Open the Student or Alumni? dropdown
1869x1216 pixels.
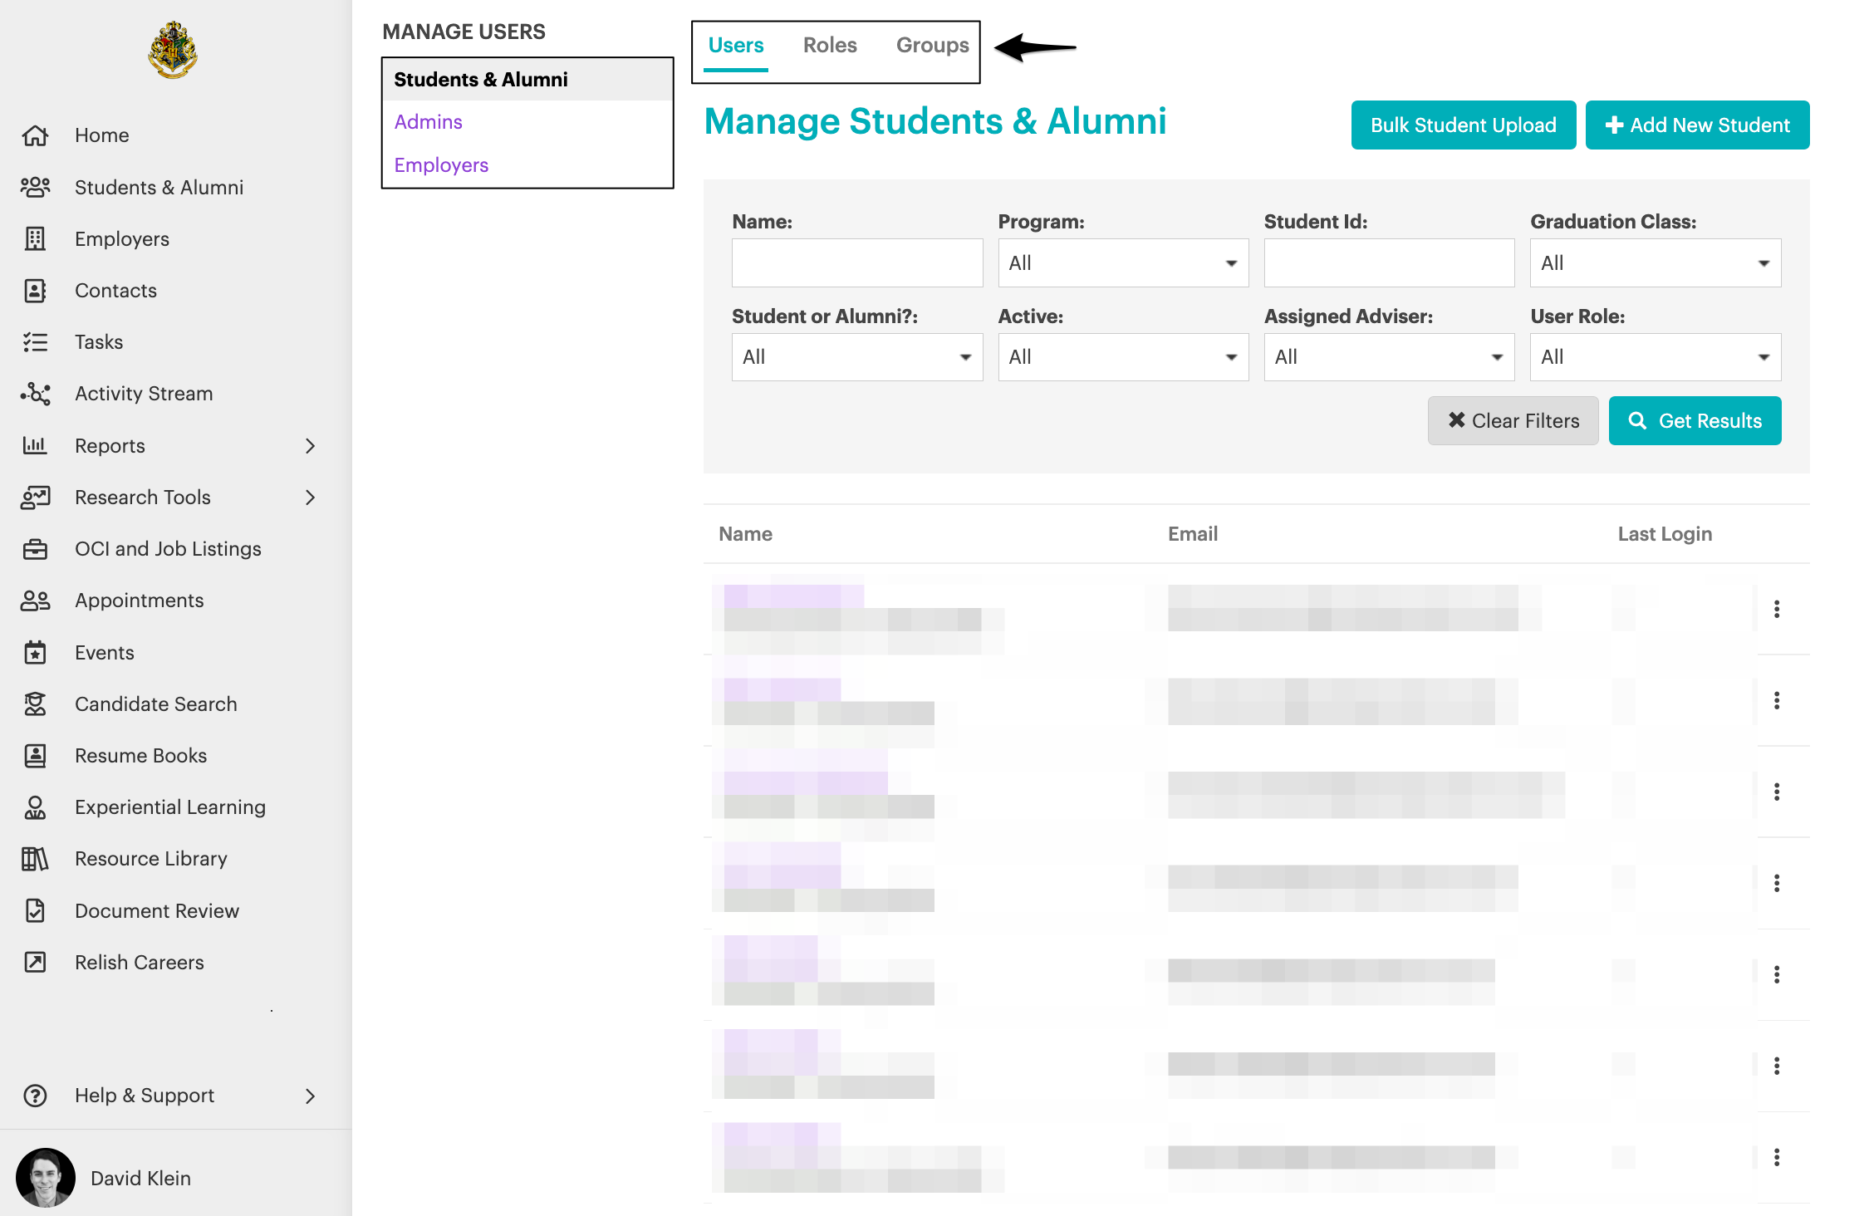click(x=857, y=357)
